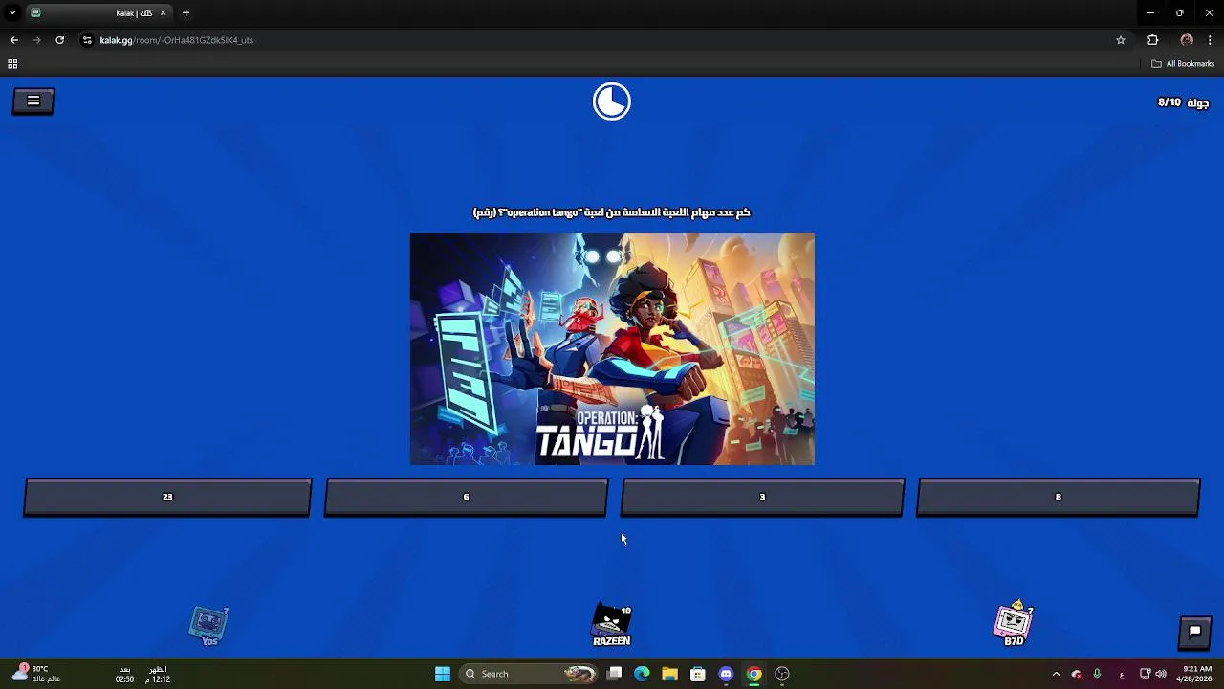Click the microphone tray icon

1097,674
